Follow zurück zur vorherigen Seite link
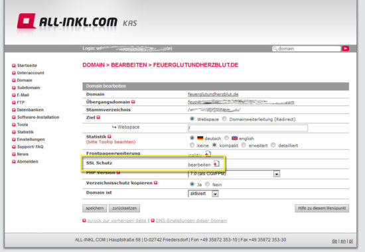This screenshot has height=252, width=365. [117, 221]
